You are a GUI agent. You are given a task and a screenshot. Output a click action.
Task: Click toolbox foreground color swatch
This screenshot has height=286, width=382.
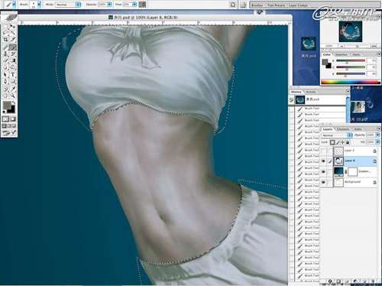click(7, 106)
